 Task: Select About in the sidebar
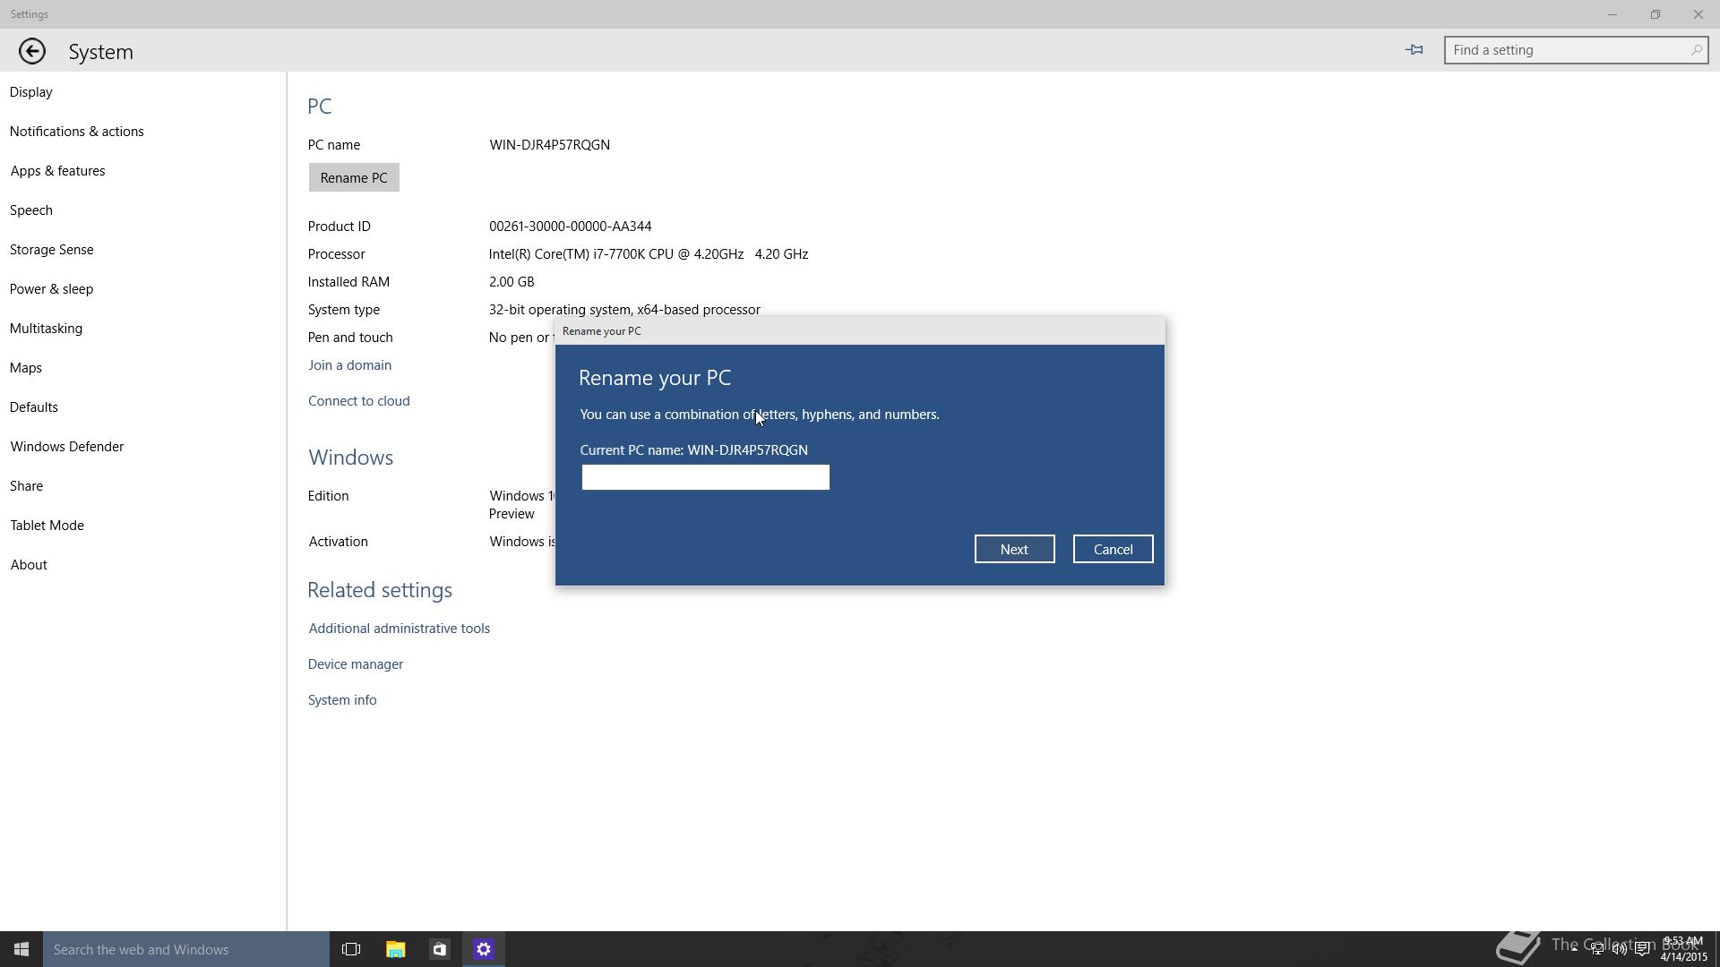coord(143,565)
